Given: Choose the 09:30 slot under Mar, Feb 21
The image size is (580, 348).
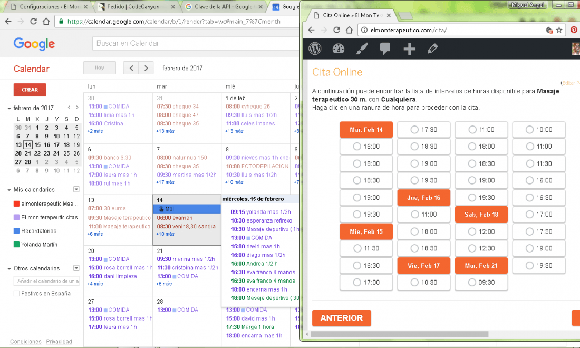Looking at the screenshot, I should (x=481, y=282).
